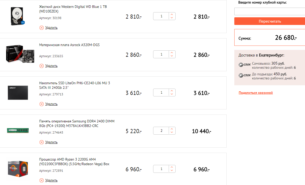Open the Поделиться корзиной link

(256, 93)
